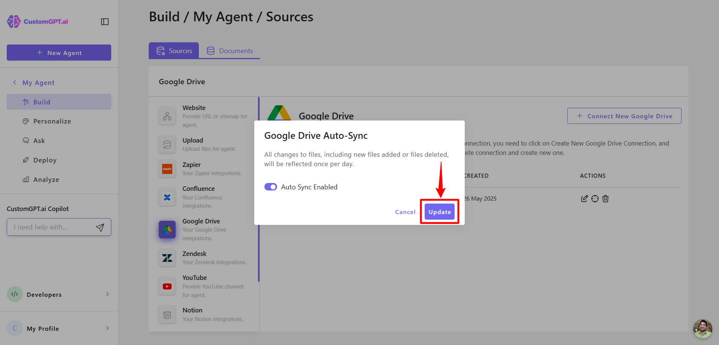Switch to the Sources tab
The width and height of the screenshot is (719, 345).
[x=174, y=51]
